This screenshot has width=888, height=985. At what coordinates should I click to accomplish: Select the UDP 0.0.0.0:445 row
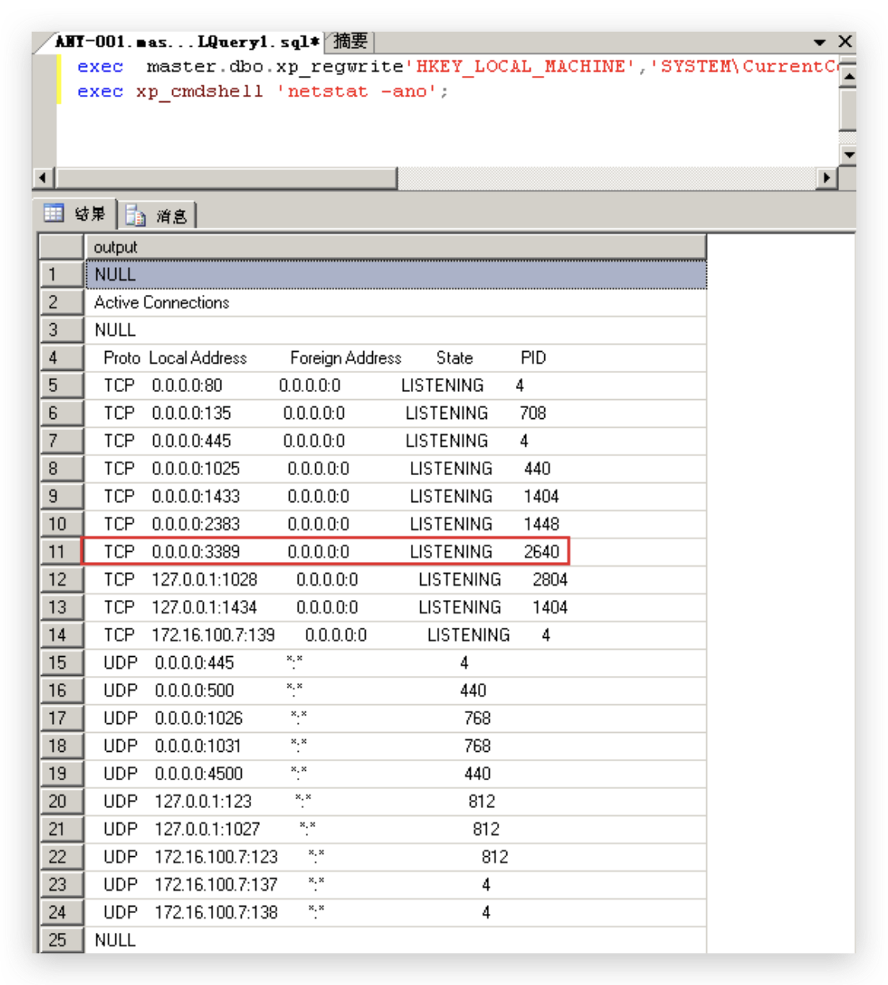(x=396, y=663)
